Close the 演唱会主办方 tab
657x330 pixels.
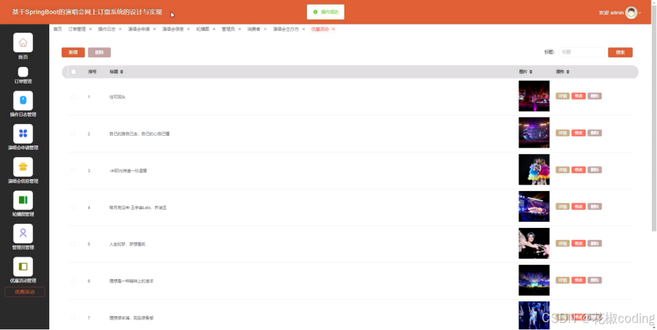click(x=304, y=29)
